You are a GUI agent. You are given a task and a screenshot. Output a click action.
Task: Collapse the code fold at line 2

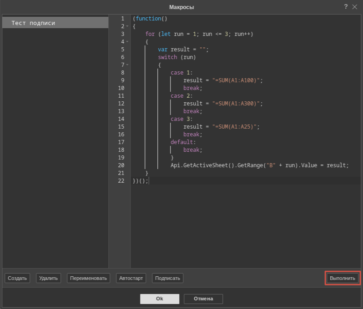pos(127,26)
